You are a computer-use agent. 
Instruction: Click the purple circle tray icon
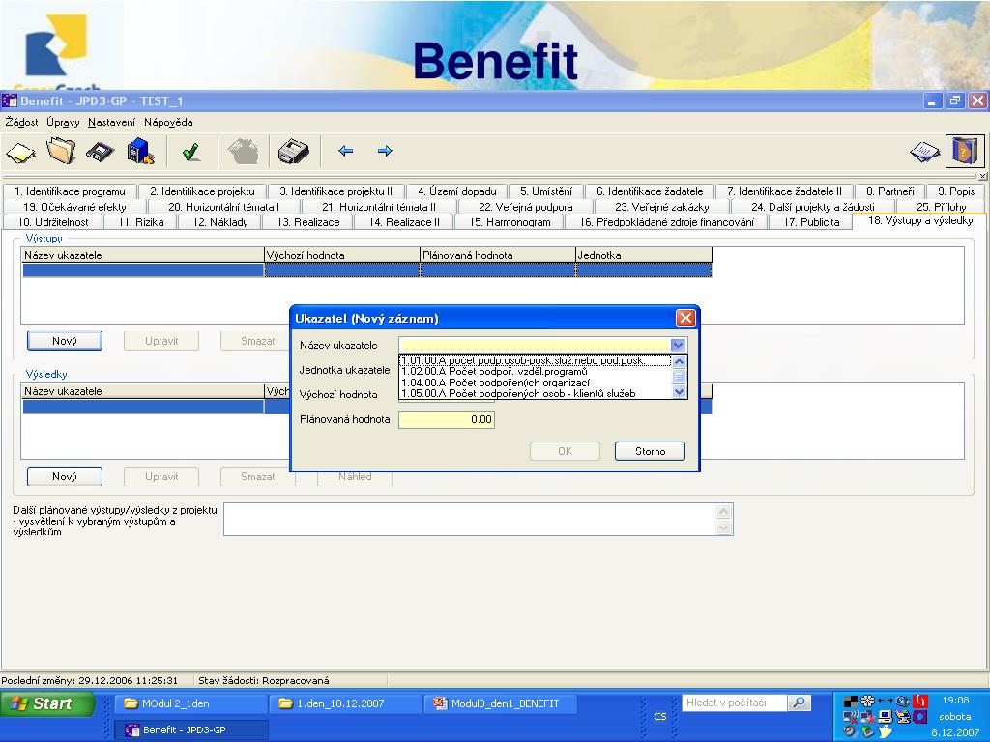coord(920,716)
